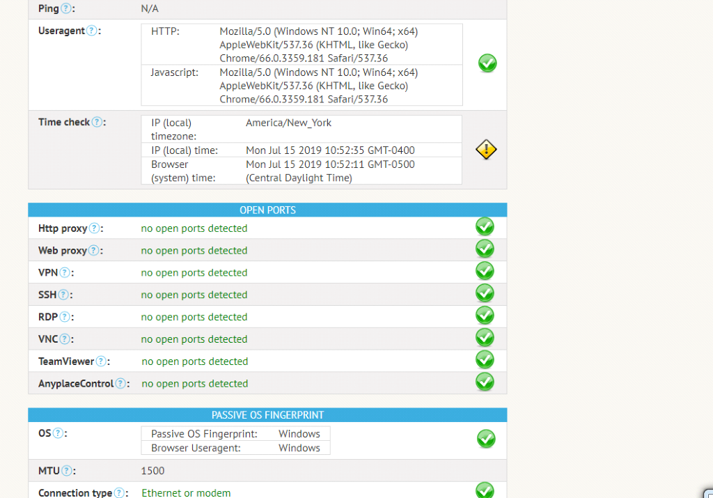713x498 pixels.
Task: Click the help icon next to VPN
Action: coord(65,273)
